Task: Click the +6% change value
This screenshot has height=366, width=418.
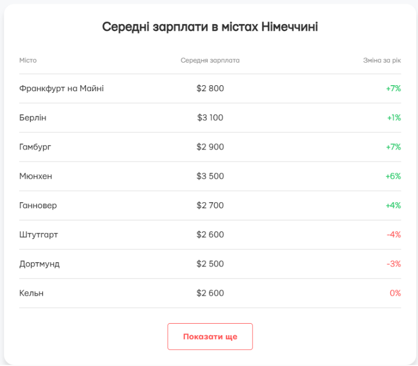Action: 393,176
